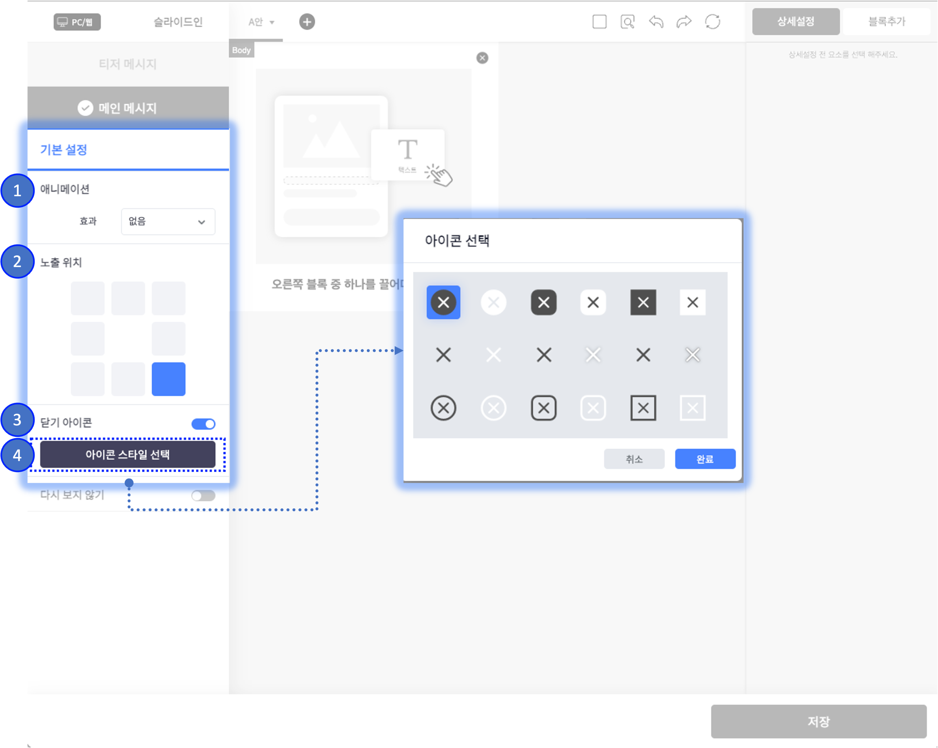Open the PC/웹 device selector
The image size is (938, 748).
point(77,22)
